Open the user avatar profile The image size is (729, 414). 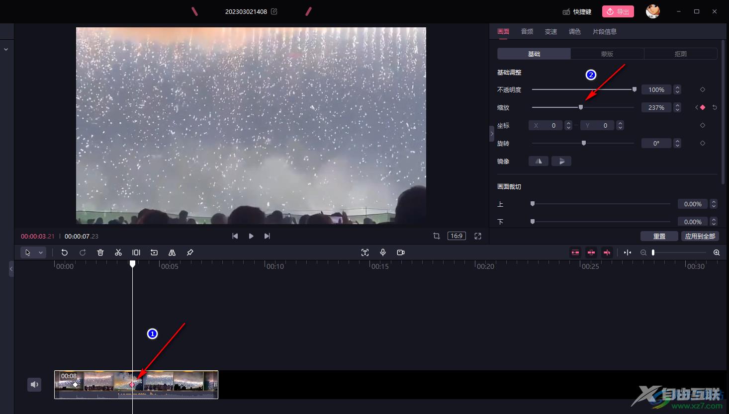[653, 11]
